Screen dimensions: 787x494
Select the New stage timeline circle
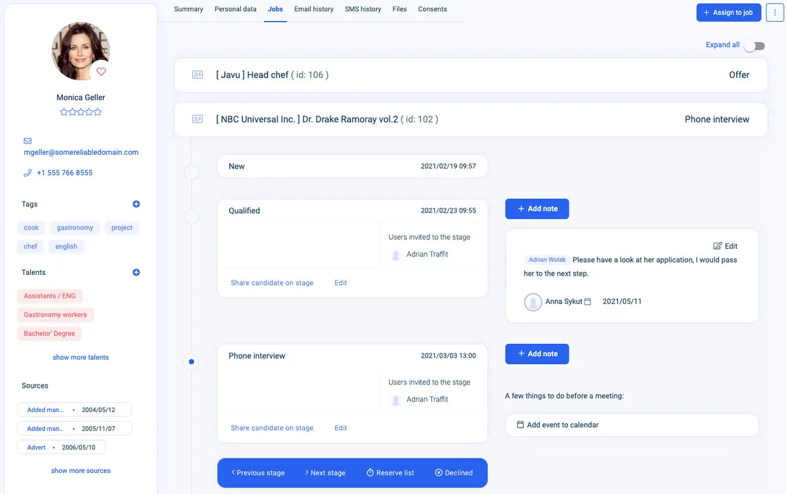click(x=192, y=173)
